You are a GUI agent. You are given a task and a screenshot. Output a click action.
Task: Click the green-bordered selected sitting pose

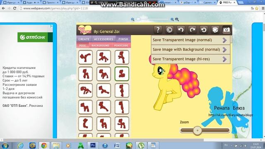click(x=122, y=74)
